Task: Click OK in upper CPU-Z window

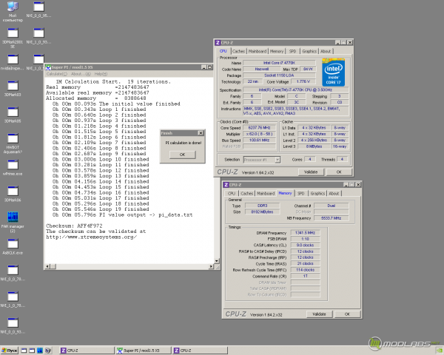Action: 339,172
